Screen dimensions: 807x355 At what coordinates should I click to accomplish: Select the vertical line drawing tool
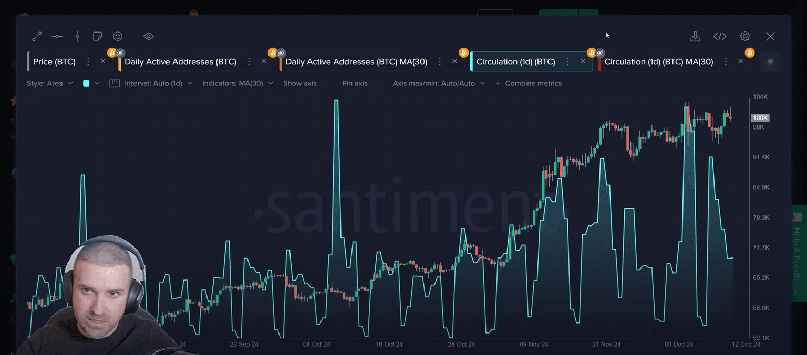[77, 36]
